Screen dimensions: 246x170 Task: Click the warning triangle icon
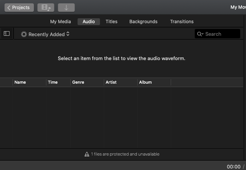click(x=87, y=154)
